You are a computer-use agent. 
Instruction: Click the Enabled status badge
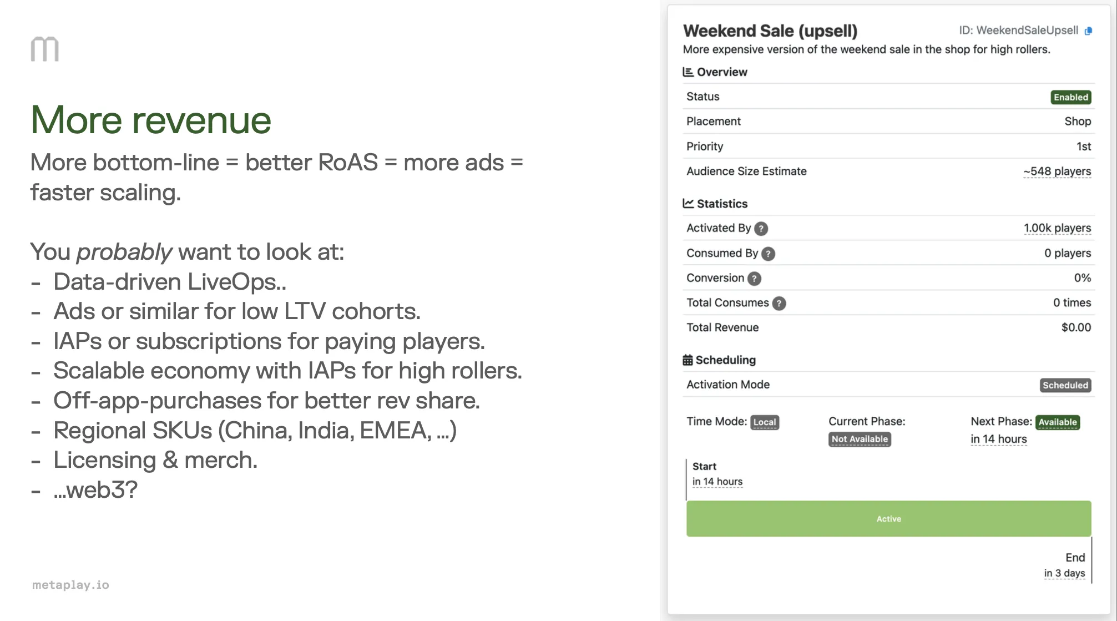pos(1070,97)
